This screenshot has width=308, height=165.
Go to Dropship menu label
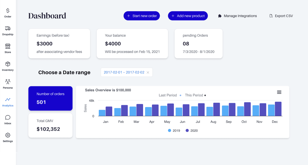[x=8, y=34]
